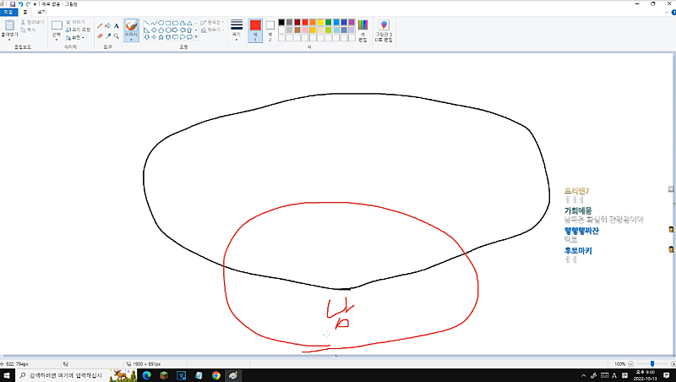Screen dimensions: 676x382
Task: Open Edit with Paint 3D
Action: point(384,30)
